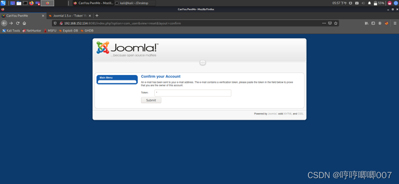
Task: Open the Firefox account icon
Action: 380,23
